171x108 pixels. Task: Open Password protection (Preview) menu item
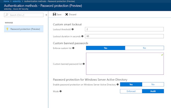24,29
